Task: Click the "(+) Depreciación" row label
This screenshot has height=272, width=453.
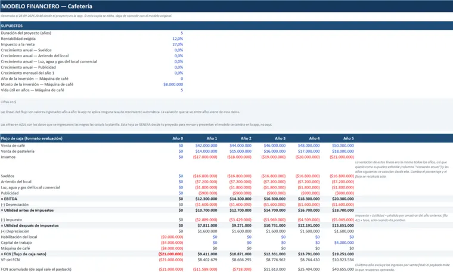Action: (x=15, y=231)
